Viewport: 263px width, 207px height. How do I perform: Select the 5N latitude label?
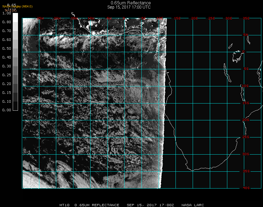click(246, 35)
